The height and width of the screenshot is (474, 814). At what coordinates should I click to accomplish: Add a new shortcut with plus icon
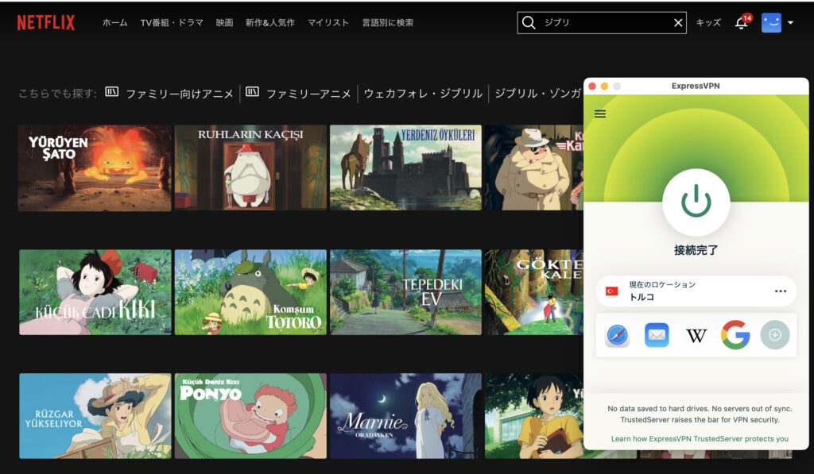coord(774,335)
